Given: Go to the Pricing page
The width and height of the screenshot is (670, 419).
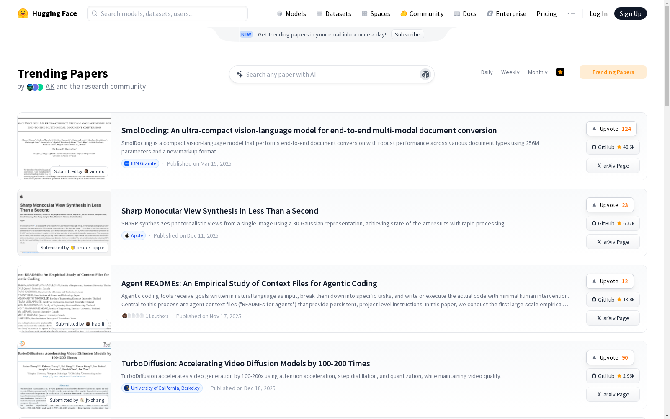Looking at the screenshot, I should coord(546,13).
